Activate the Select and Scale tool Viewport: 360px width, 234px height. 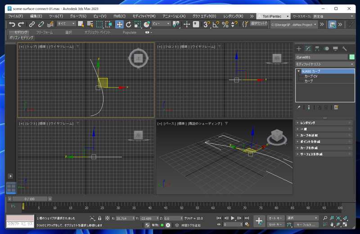pos(138,24)
